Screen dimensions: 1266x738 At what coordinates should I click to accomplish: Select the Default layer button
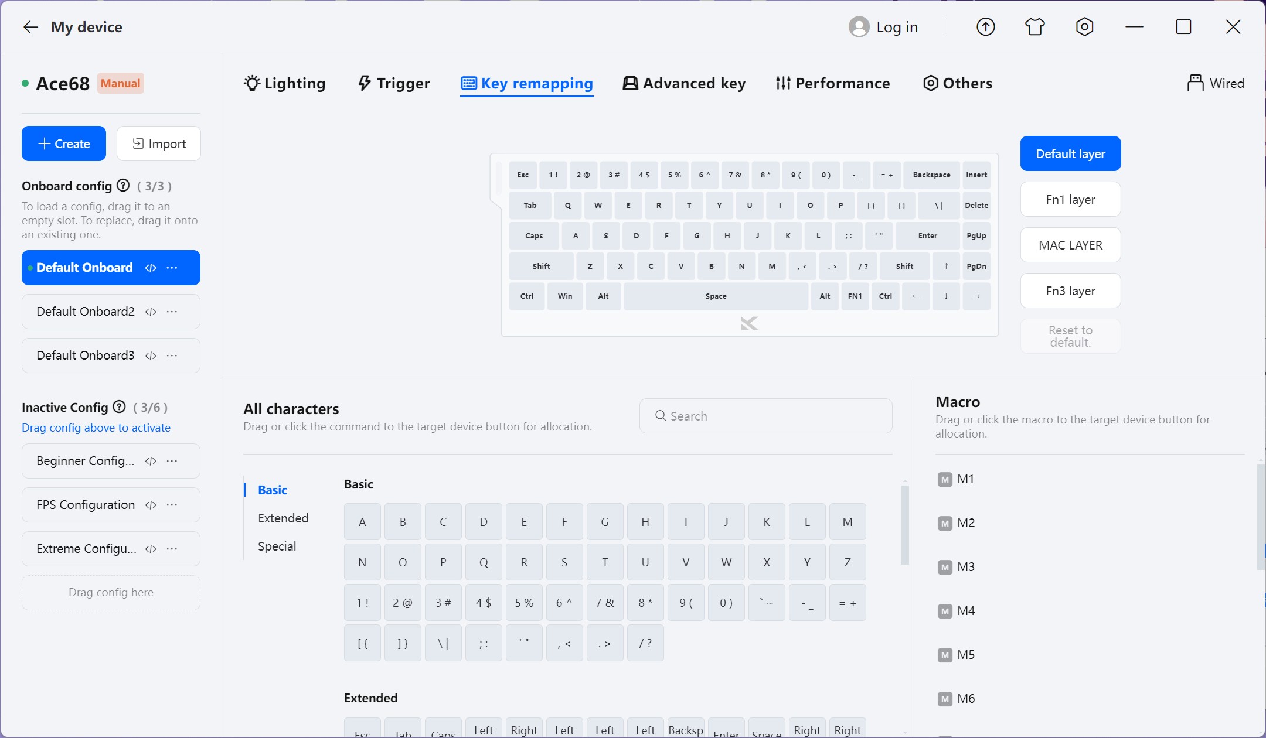pos(1070,153)
